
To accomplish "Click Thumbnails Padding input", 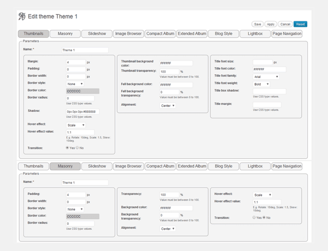I will click(76, 69).
